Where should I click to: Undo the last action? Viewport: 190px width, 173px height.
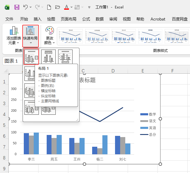(26, 7)
